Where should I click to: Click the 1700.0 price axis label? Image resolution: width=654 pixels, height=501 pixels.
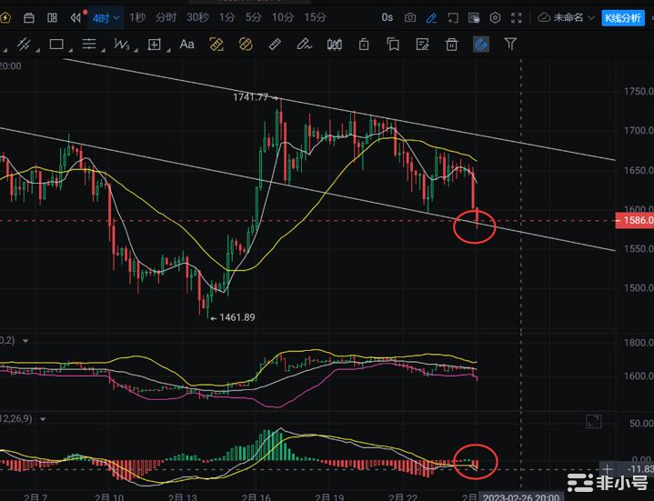pos(639,130)
